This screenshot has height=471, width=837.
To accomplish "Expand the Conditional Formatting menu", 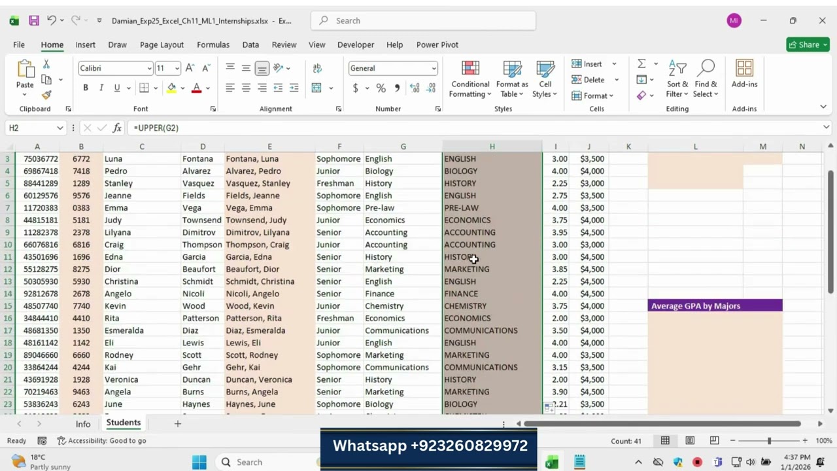I will [470, 79].
